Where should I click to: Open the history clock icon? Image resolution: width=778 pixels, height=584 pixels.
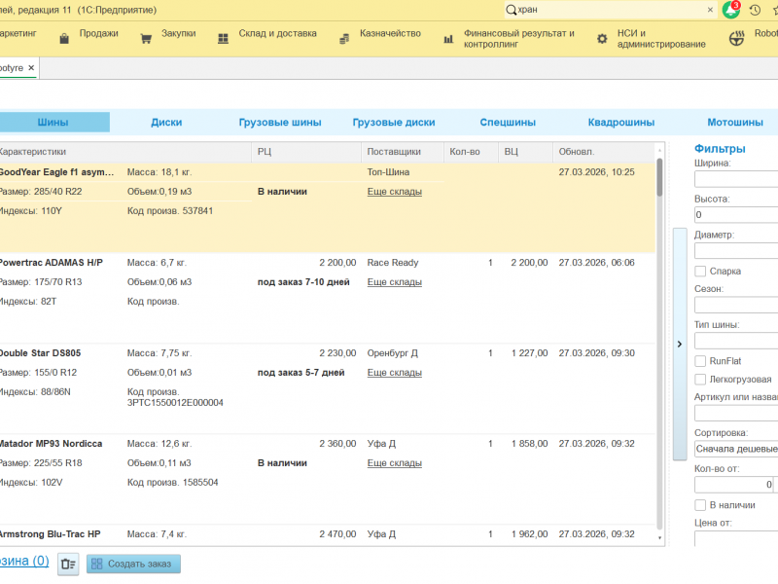[x=756, y=10]
